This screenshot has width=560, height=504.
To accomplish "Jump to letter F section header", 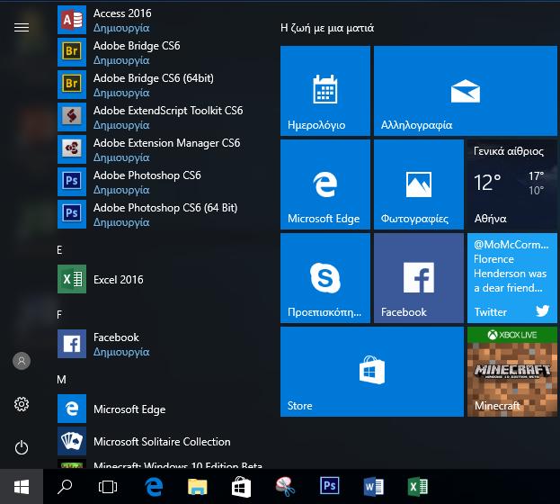I will tap(59, 315).
